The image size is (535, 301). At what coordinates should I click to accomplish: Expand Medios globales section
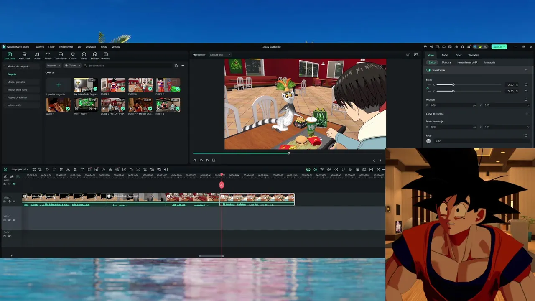coord(5,82)
